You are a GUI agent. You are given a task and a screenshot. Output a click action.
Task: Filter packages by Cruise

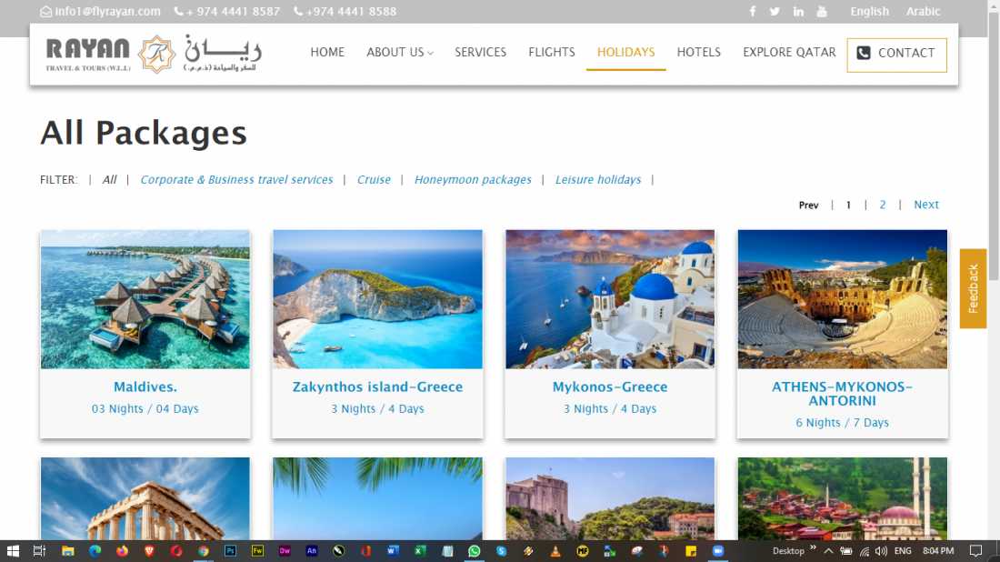tap(374, 180)
